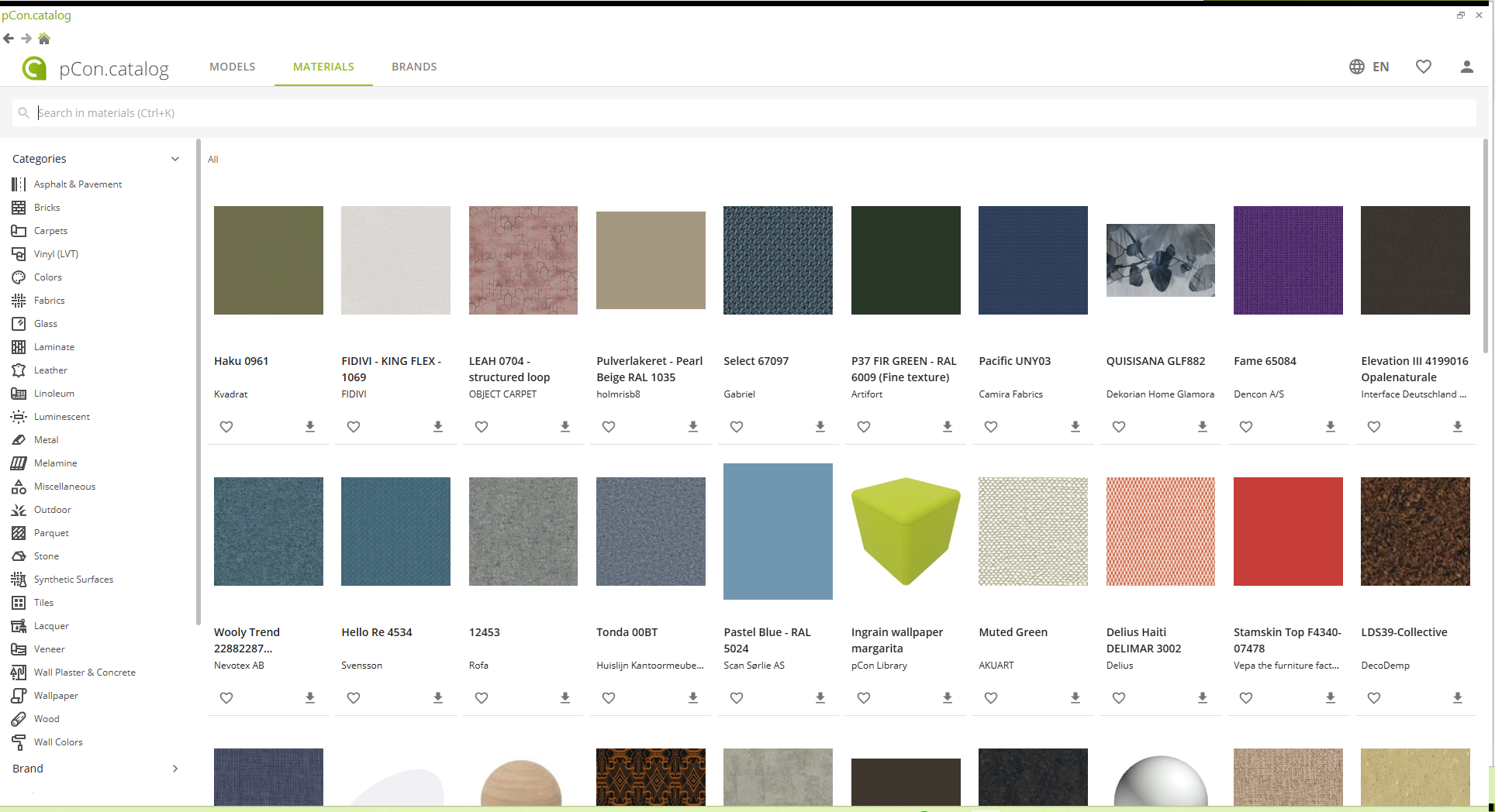
Task: Favorite the Fame 65084 material
Action: click(1246, 426)
